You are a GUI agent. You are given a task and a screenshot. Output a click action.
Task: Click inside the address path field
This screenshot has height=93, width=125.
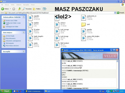click(x=59, y=13)
